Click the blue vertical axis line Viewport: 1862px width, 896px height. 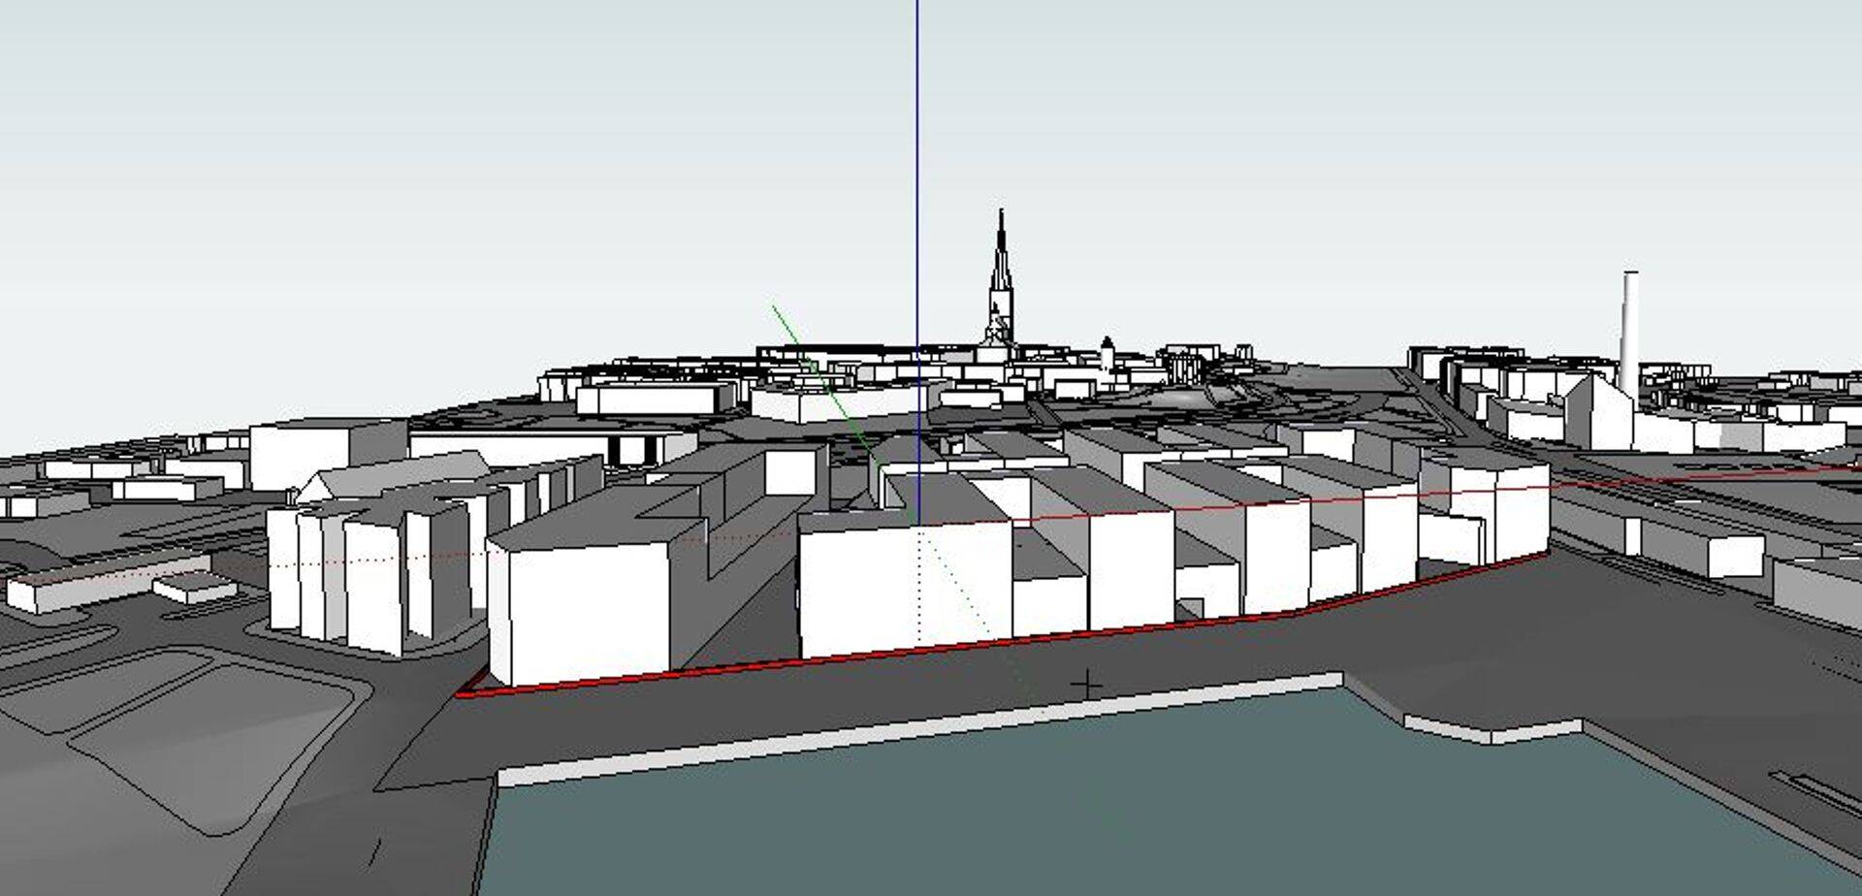click(916, 194)
